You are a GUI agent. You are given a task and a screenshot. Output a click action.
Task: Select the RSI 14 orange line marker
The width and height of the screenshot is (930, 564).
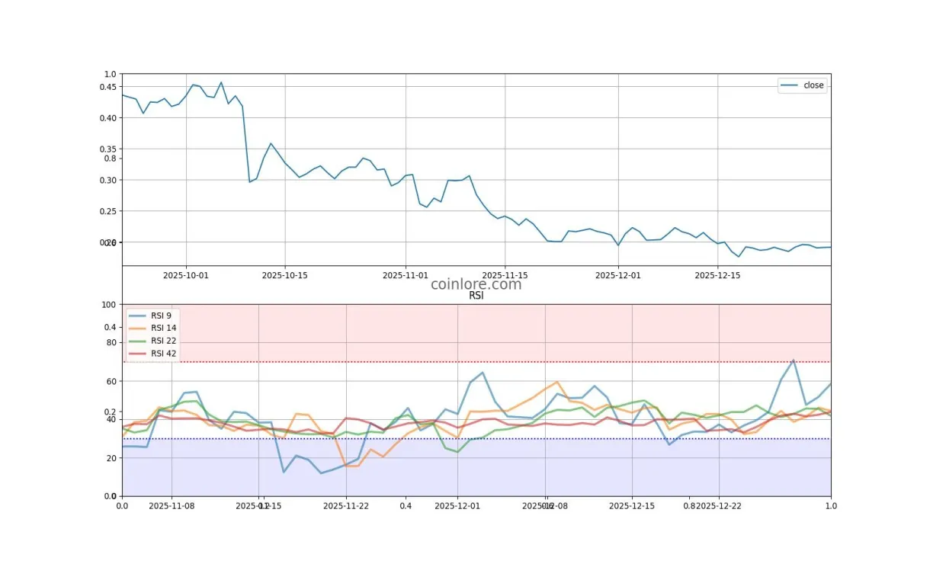[138, 328]
